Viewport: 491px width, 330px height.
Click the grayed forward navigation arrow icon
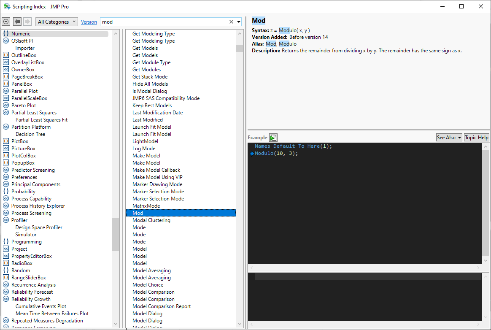click(27, 21)
